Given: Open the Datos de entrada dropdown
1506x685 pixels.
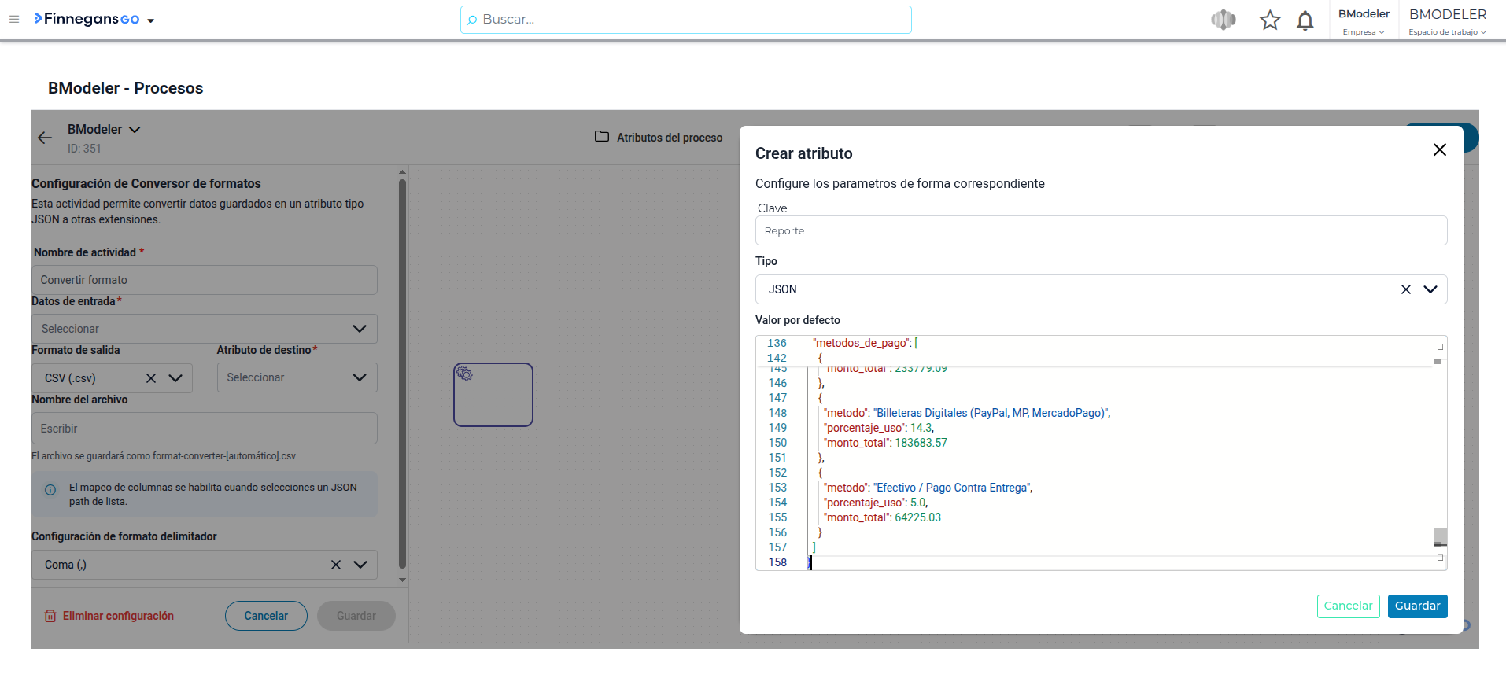Looking at the screenshot, I should [205, 329].
